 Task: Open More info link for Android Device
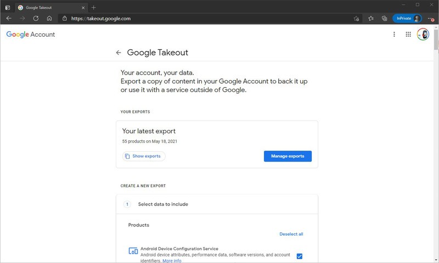point(172,260)
